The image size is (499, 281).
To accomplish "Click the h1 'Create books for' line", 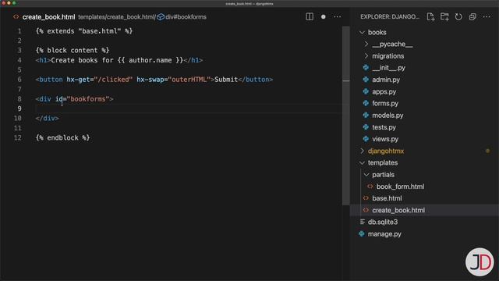I will 119,60.
